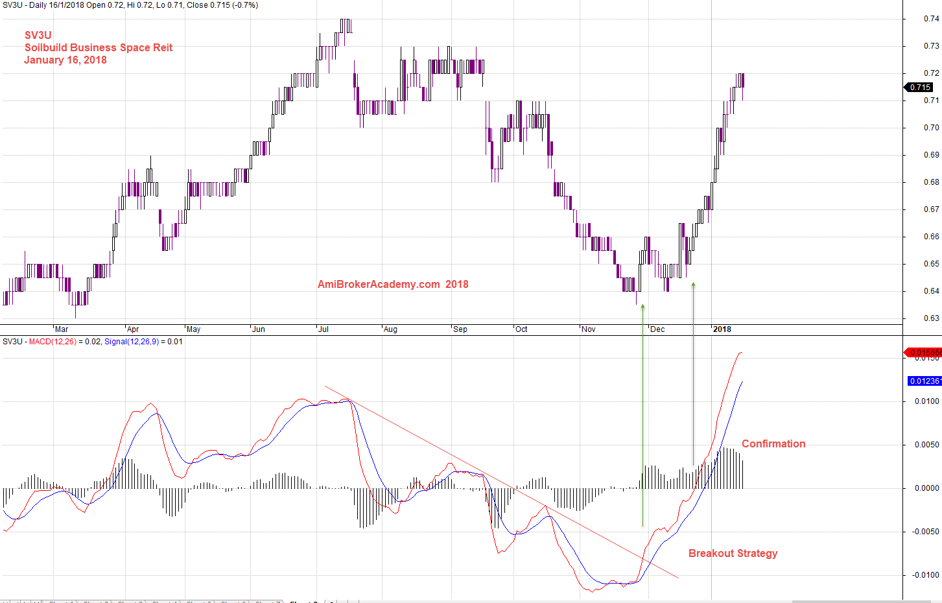Click the 0.64 price axis label
This screenshot has height=603, width=942.
click(931, 291)
